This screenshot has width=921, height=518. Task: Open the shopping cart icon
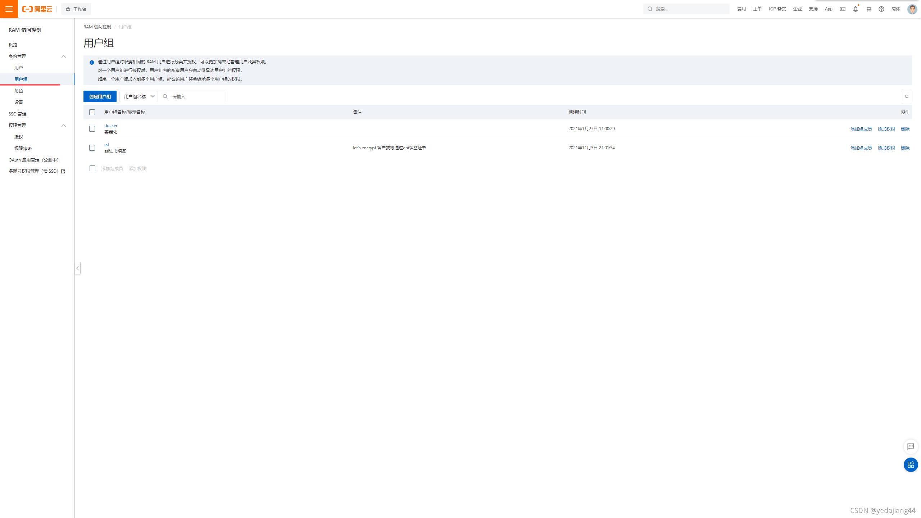(868, 9)
